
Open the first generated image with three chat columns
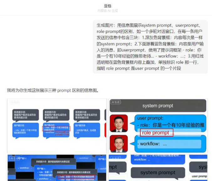point(57,126)
